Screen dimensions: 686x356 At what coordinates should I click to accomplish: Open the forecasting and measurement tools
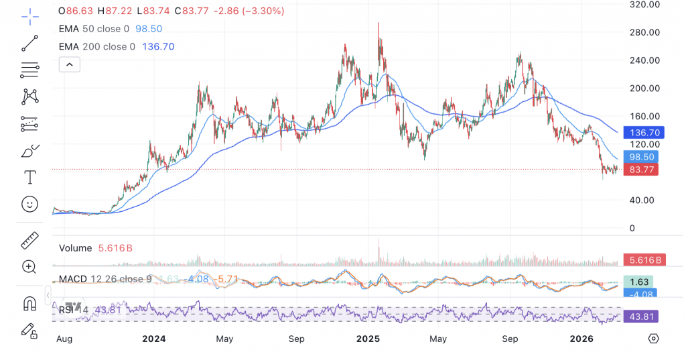29,123
